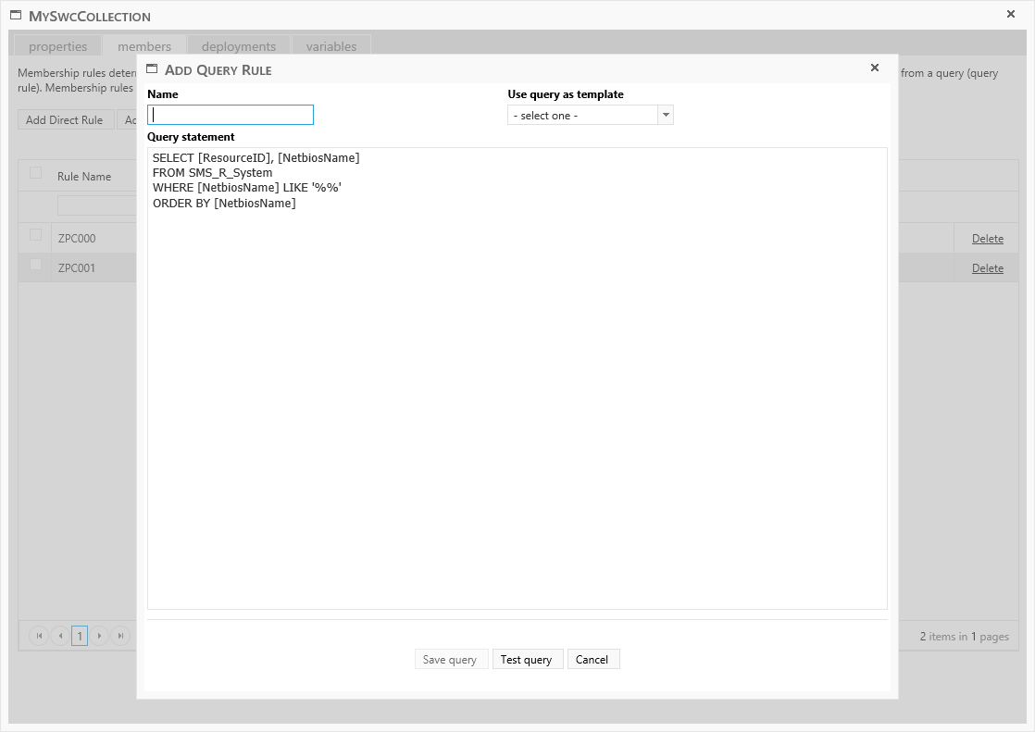Click the Add Query Rule window icon
The image size is (1035, 732).
pos(153,68)
